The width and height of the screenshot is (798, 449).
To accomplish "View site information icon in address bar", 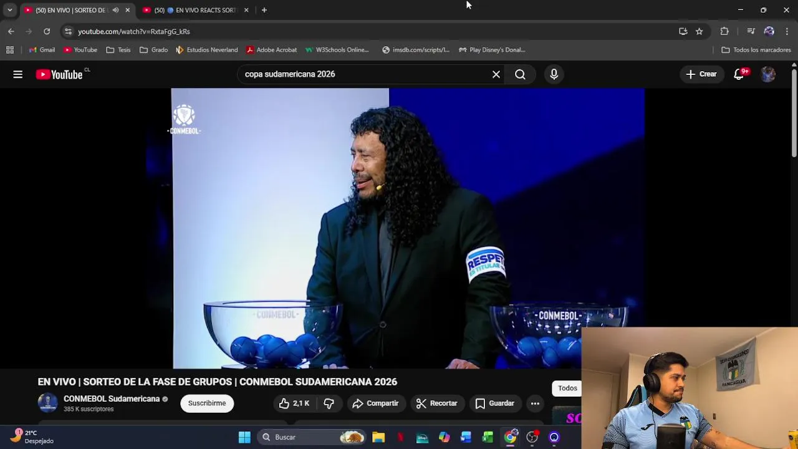I will click(x=68, y=31).
